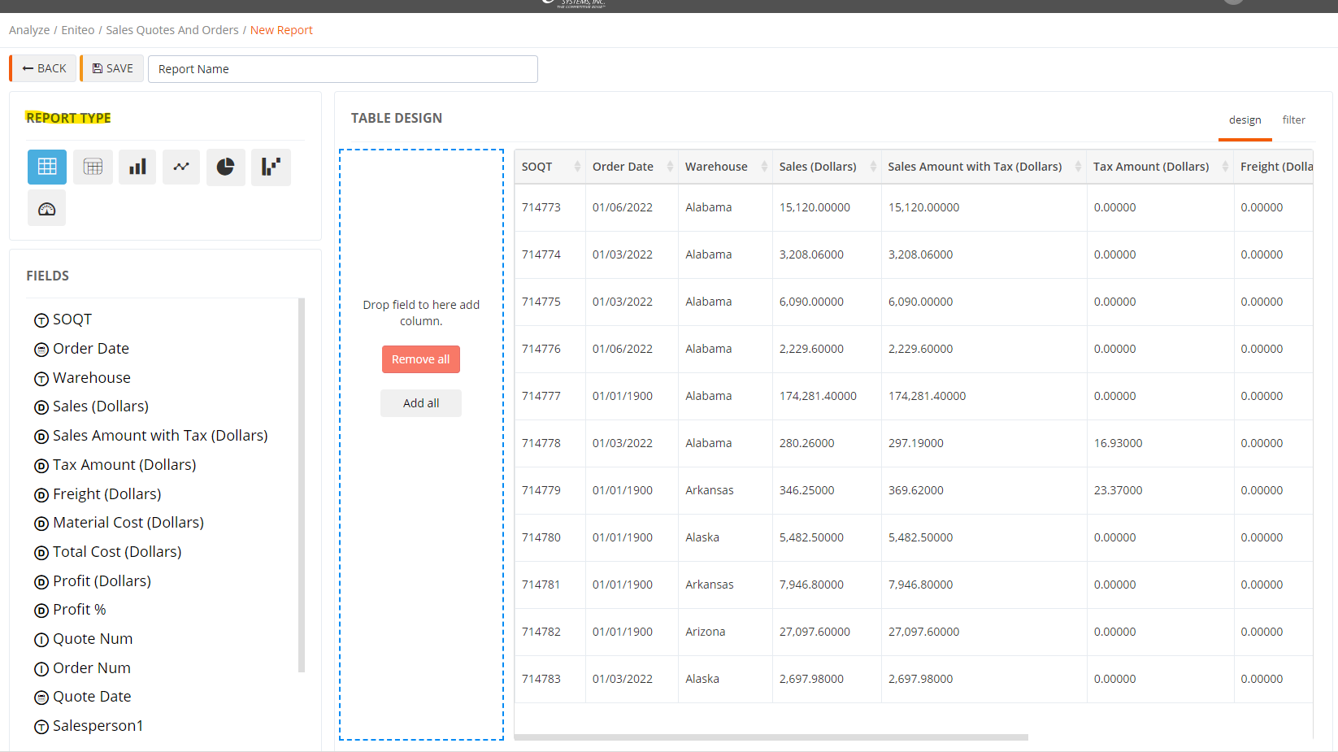Select the pie chart report type
Image resolution: width=1338 pixels, height=752 pixels.
(x=225, y=167)
